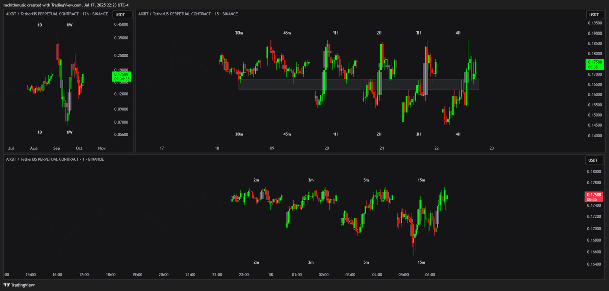Image resolution: width=609 pixels, height=291 pixels.
Task: Click the 2H label below the candles
Action: coord(379,134)
